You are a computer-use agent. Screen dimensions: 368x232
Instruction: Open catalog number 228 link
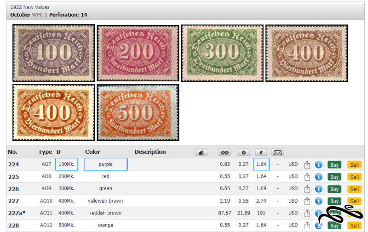coord(13,226)
